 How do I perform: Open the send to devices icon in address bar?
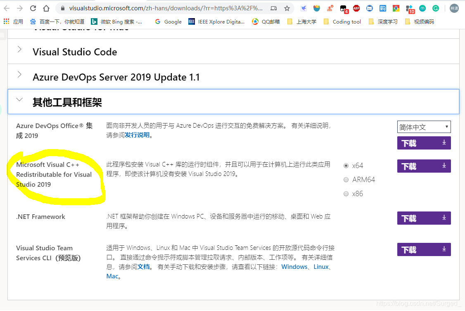[x=274, y=8]
